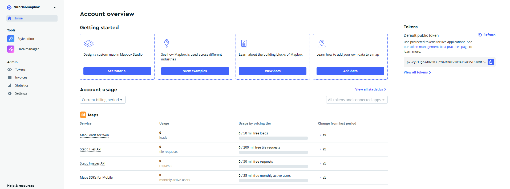
Task: Open the Static Images API link
Action: 92,163
